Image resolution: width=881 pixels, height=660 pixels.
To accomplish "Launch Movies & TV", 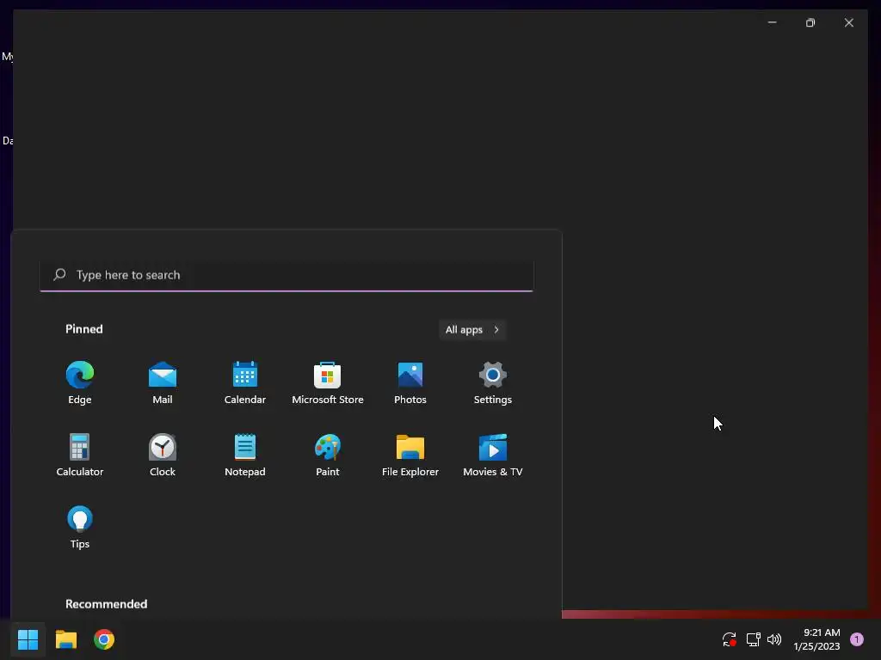I will coord(493,455).
